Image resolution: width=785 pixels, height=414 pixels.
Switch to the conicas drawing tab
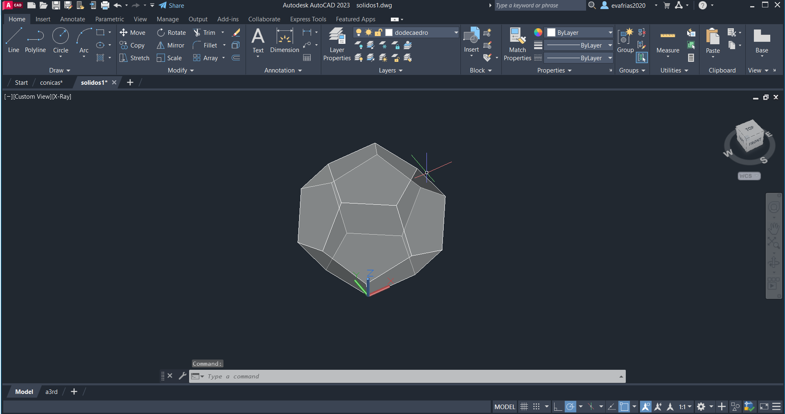(51, 83)
